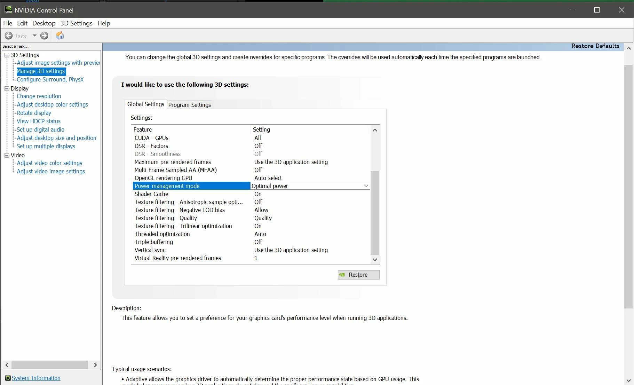Image resolution: width=634 pixels, height=385 pixels.
Task: Select Texture filtering - Trilinear optimization row
Action: [251, 226]
